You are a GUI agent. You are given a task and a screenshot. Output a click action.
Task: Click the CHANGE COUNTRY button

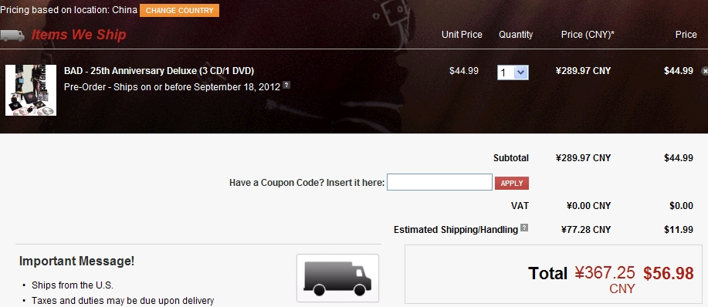pos(179,10)
